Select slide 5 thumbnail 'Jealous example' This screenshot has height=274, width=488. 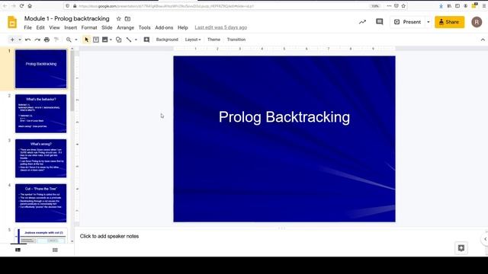(40, 236)
